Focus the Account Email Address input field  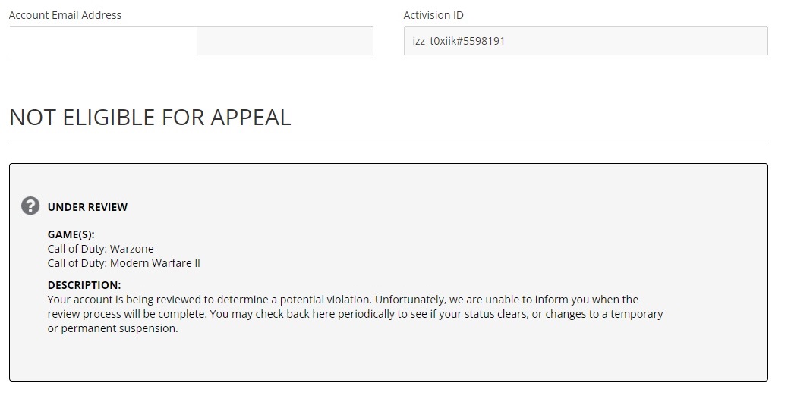pyautogui.click(x=285, y=41)
